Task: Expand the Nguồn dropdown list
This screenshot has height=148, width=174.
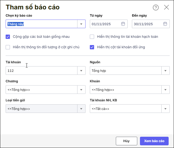Action: tap(165, 71)
